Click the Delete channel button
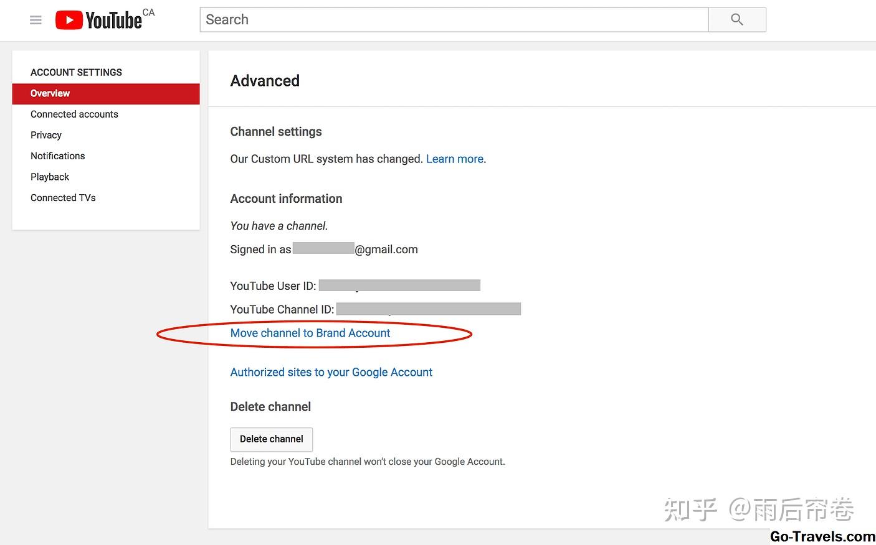The width and height of the screenshot is (876, 545). pyautogui.click(x=272, y=439)
